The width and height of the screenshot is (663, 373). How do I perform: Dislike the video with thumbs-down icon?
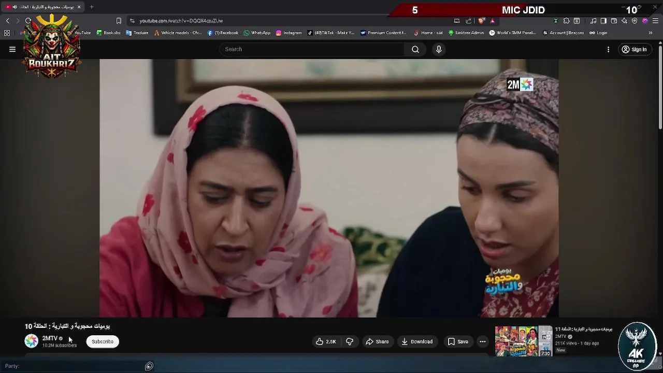(x=350, y=341)
